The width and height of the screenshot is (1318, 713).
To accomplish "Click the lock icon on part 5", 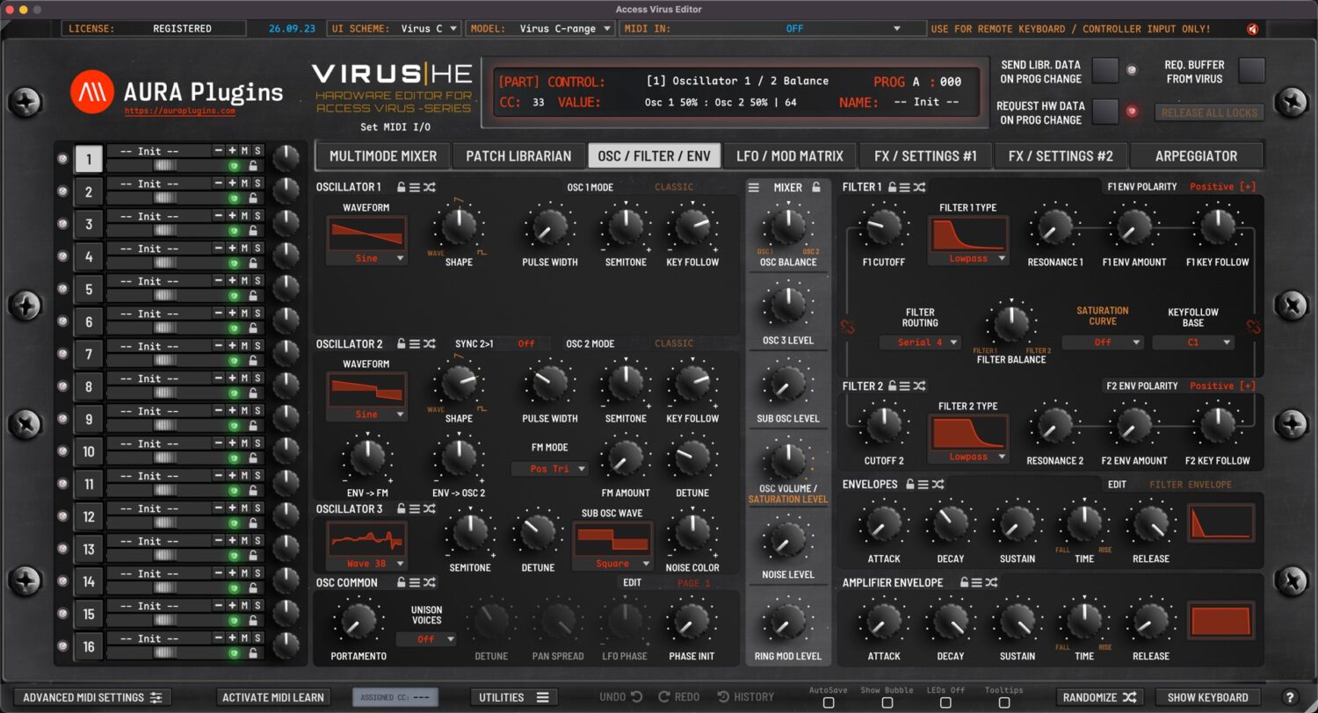I will click(x=253, y=295).
